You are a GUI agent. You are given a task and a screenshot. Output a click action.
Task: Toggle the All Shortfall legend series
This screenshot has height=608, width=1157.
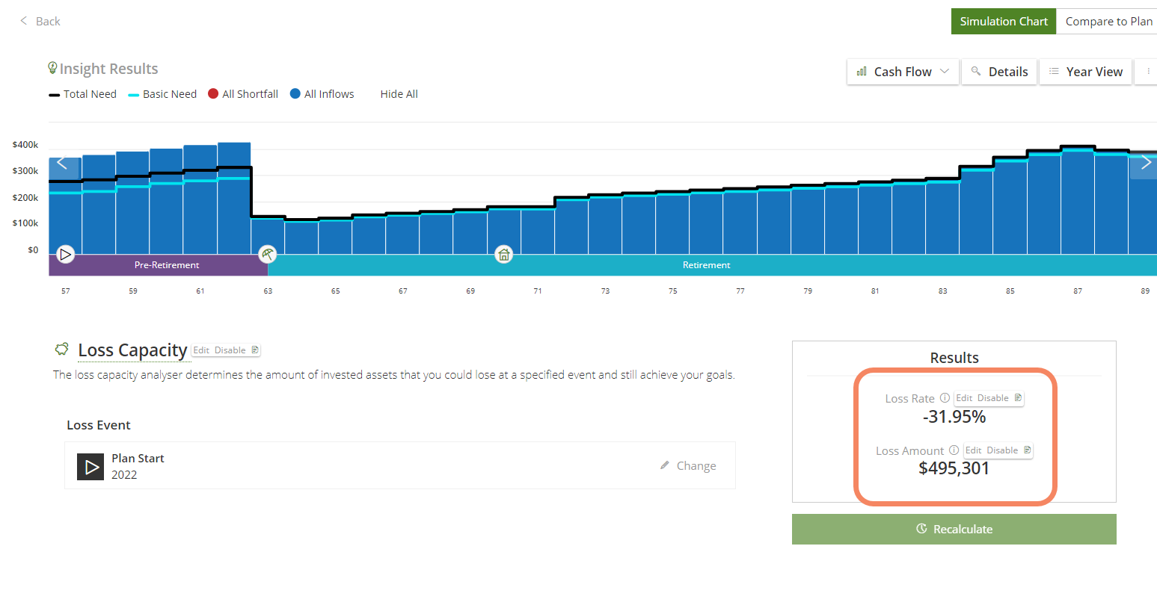point(243,94)
